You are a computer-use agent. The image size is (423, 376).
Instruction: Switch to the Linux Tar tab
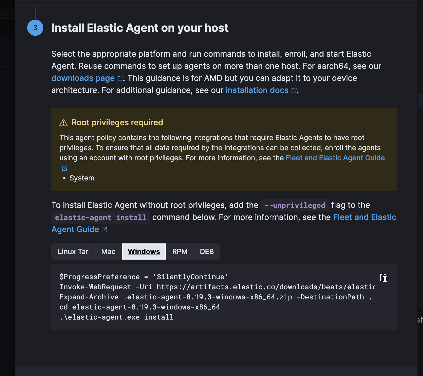pyautogui.click(x=73, y=252)
